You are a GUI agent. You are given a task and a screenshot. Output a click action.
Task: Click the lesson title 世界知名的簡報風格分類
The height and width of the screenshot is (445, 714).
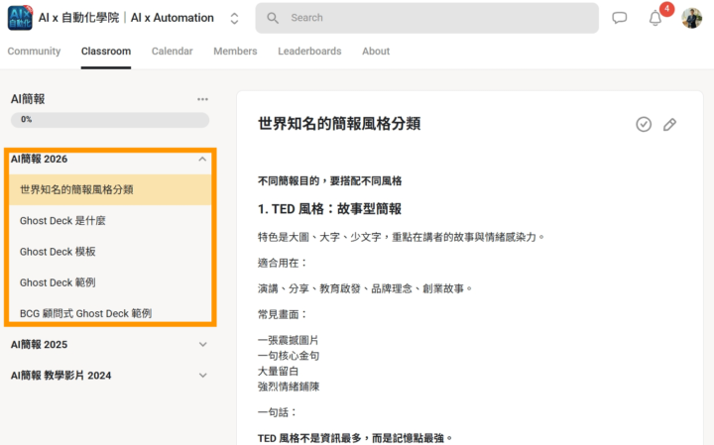(339, 123)
